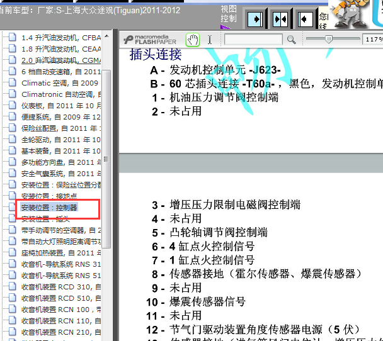Click document icon beside 保险丝配置

point(13,128)
